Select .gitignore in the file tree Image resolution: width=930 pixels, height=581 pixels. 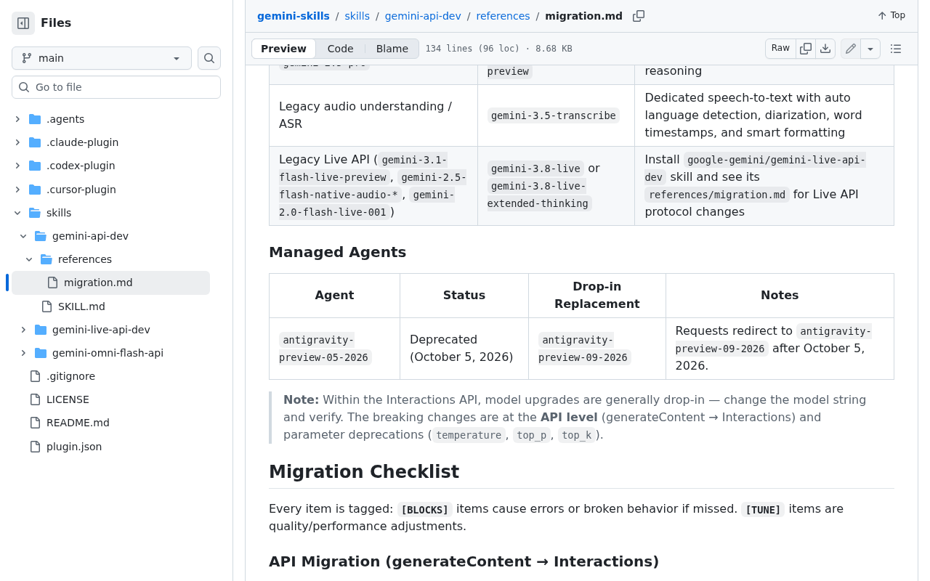click(x=70, y=376)
